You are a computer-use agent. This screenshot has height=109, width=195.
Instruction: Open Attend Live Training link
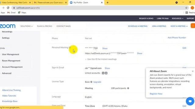point(11,90)
